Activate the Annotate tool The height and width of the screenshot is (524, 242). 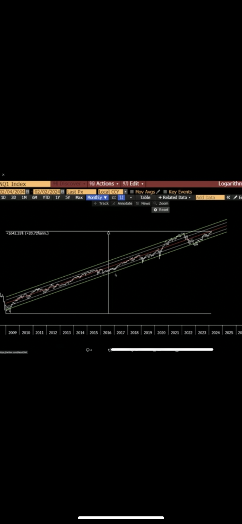(x=122, y=204)
